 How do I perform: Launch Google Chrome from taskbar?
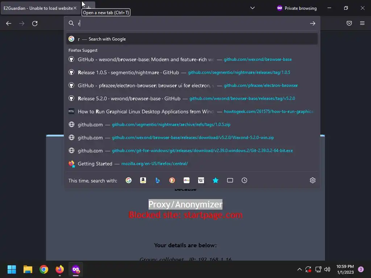(44, 269)
